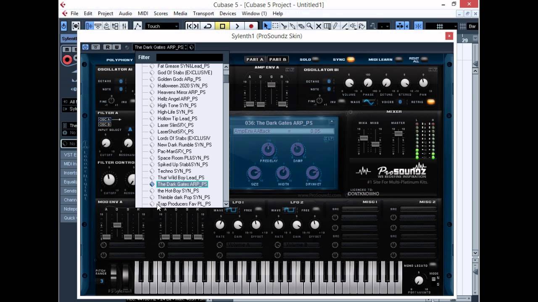Screen dimensions: 538x302
Task: Click the preset list scroll-down arrow
Action: pos(226,204)
